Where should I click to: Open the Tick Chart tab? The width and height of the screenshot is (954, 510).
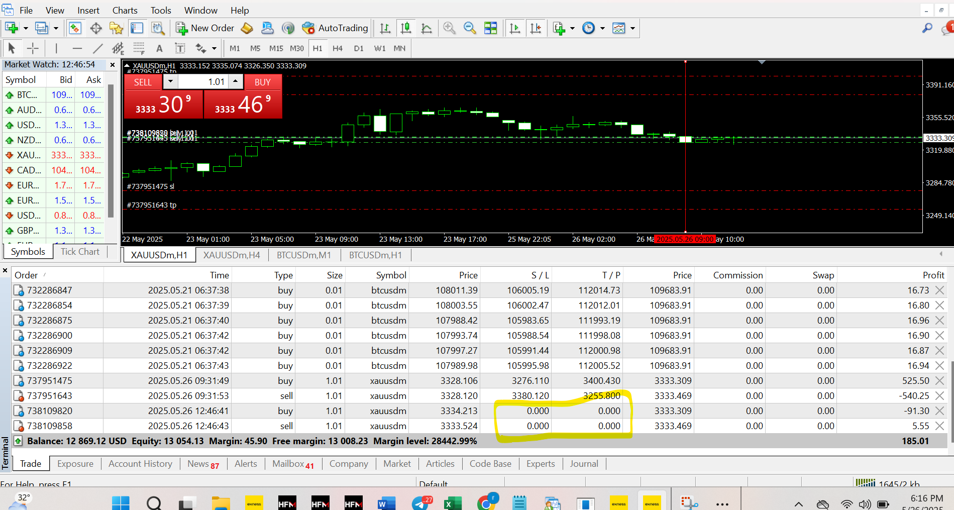[80, 252]
